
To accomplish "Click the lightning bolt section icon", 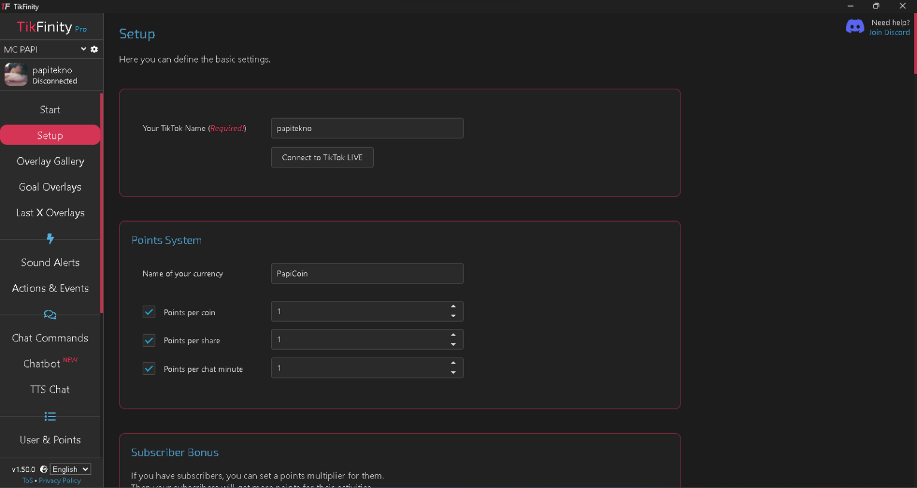I will tap(50, 238).
